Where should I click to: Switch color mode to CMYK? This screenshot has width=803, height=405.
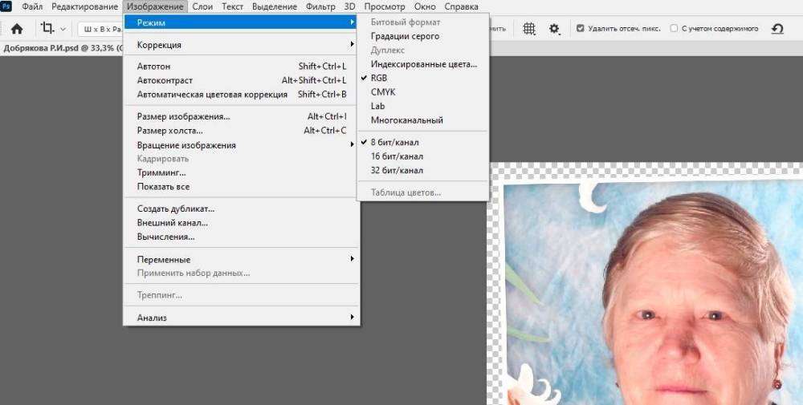coord(383,92)
